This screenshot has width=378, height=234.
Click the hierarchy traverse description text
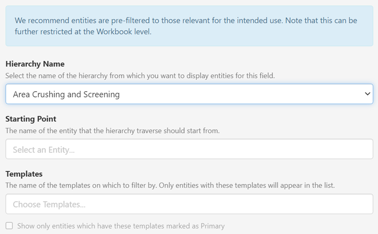coord(112,130)
